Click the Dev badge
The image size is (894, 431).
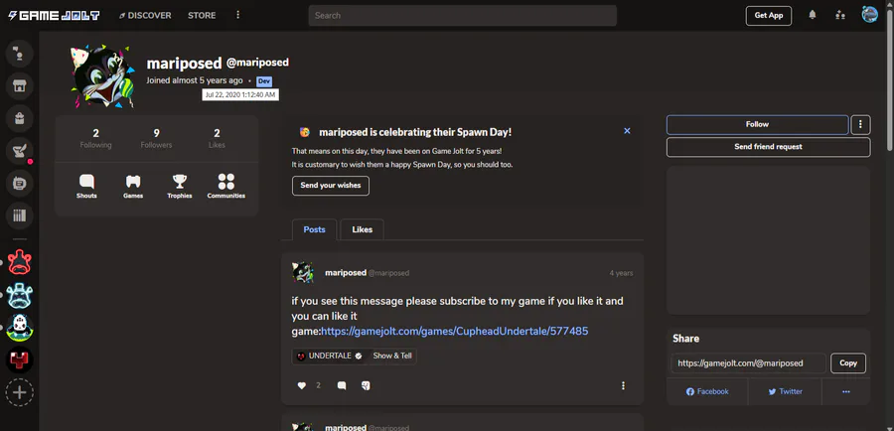point(264,81)
